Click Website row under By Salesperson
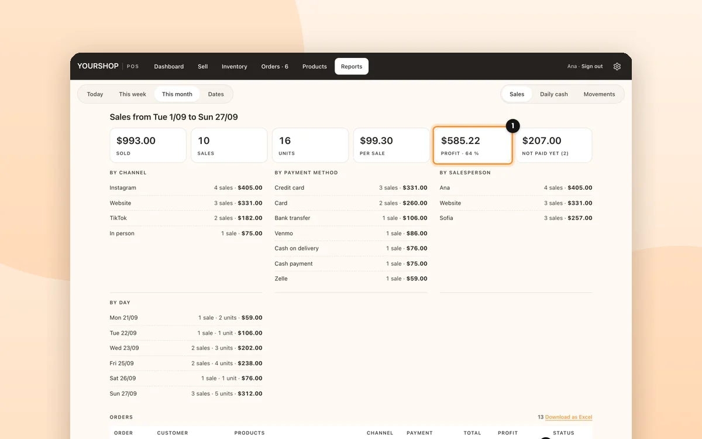 point(516,203)
